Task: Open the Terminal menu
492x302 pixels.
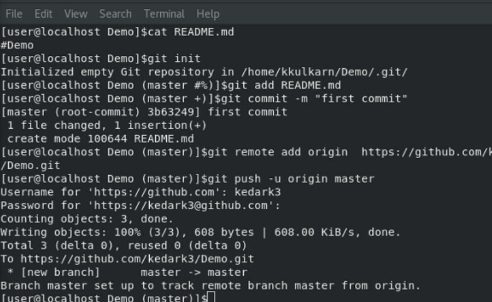Action: pos(163,14)
